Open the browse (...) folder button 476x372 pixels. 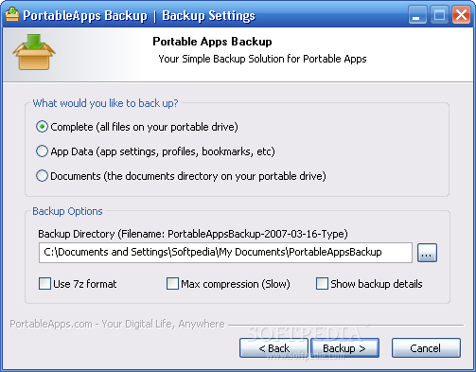coord(427,253)
